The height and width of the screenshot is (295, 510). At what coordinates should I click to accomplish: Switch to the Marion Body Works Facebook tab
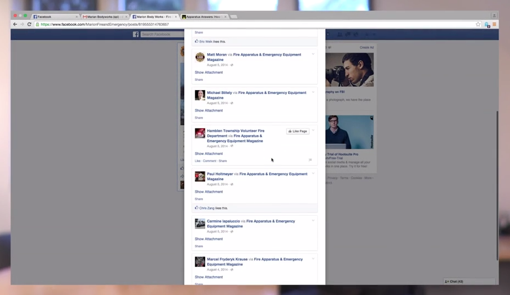153,16
